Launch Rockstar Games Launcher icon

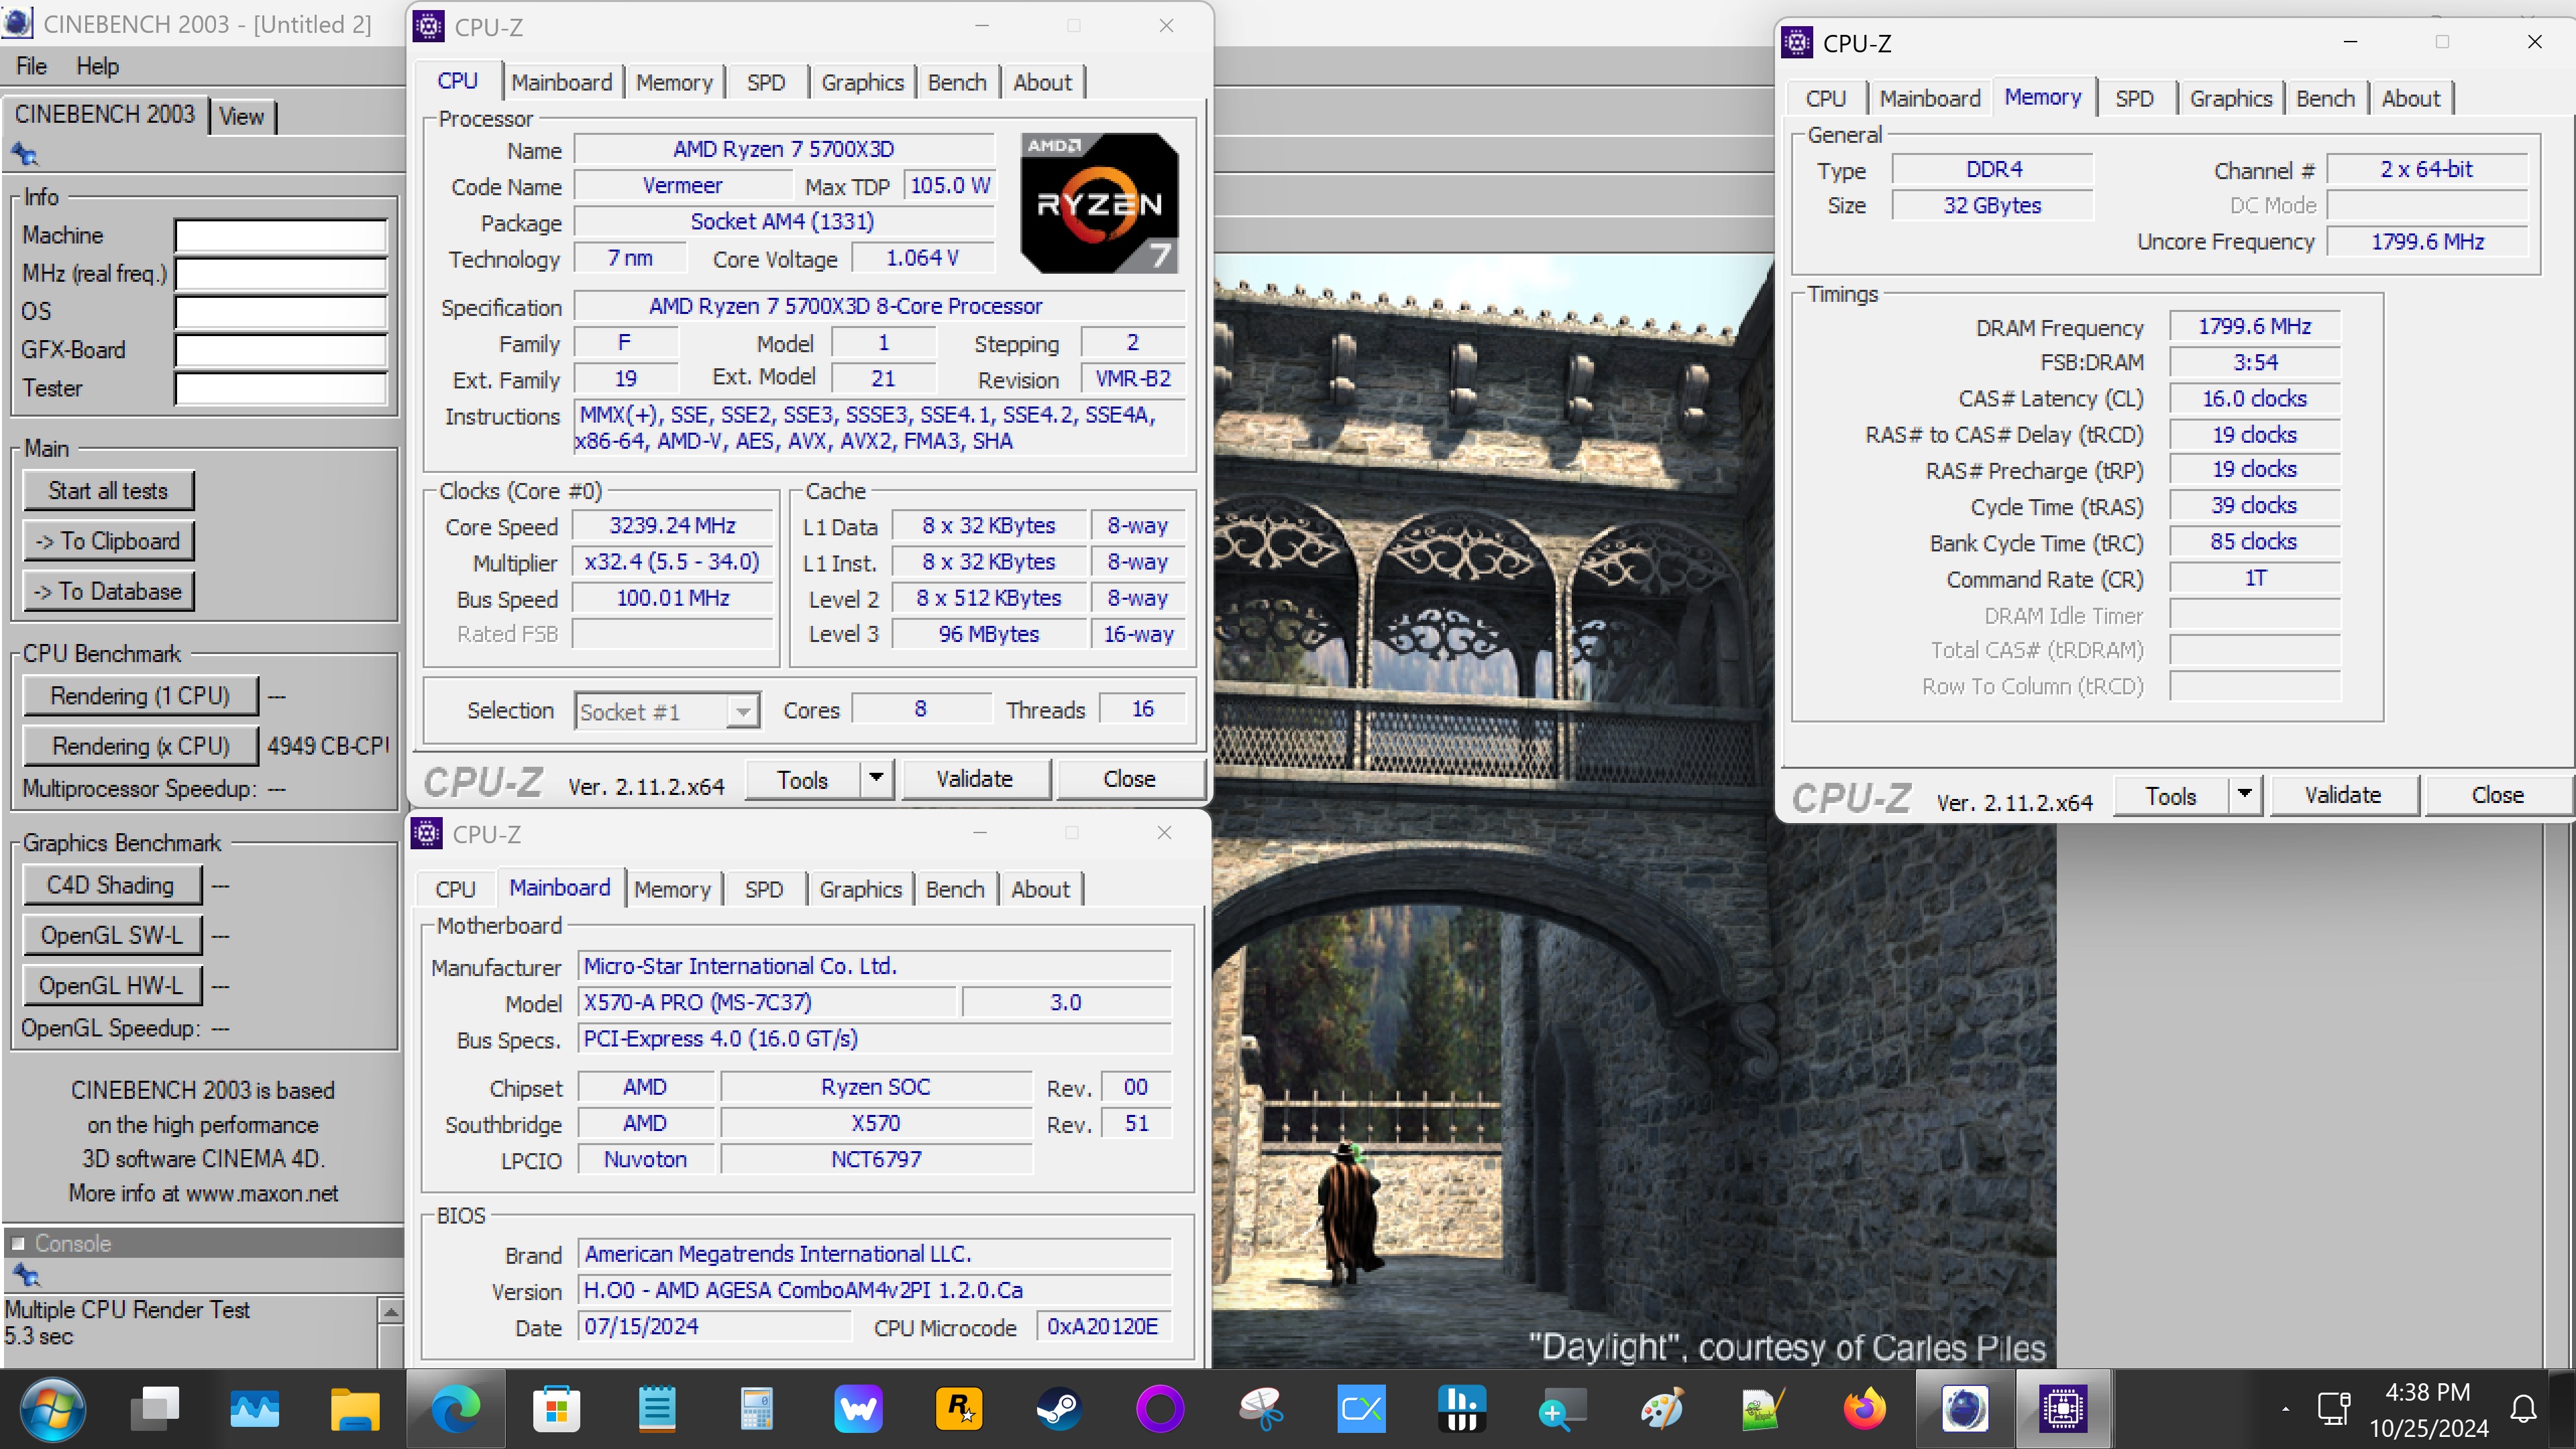[959, 1409]
